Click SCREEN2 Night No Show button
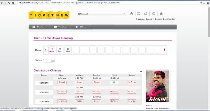 click(114, 92)
